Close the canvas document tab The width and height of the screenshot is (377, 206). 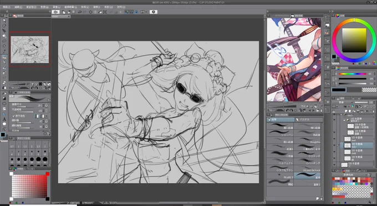point(69,17)
